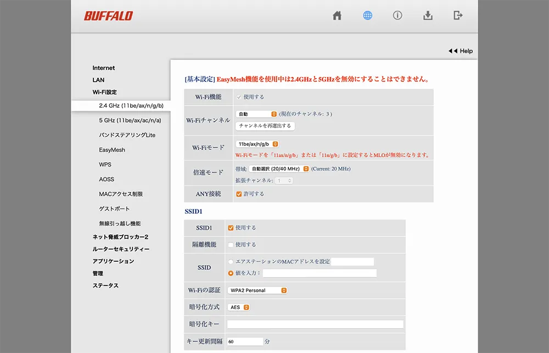Toggle SSID1 使用する checkbox
549x353 pixels.
pos(231,228)
